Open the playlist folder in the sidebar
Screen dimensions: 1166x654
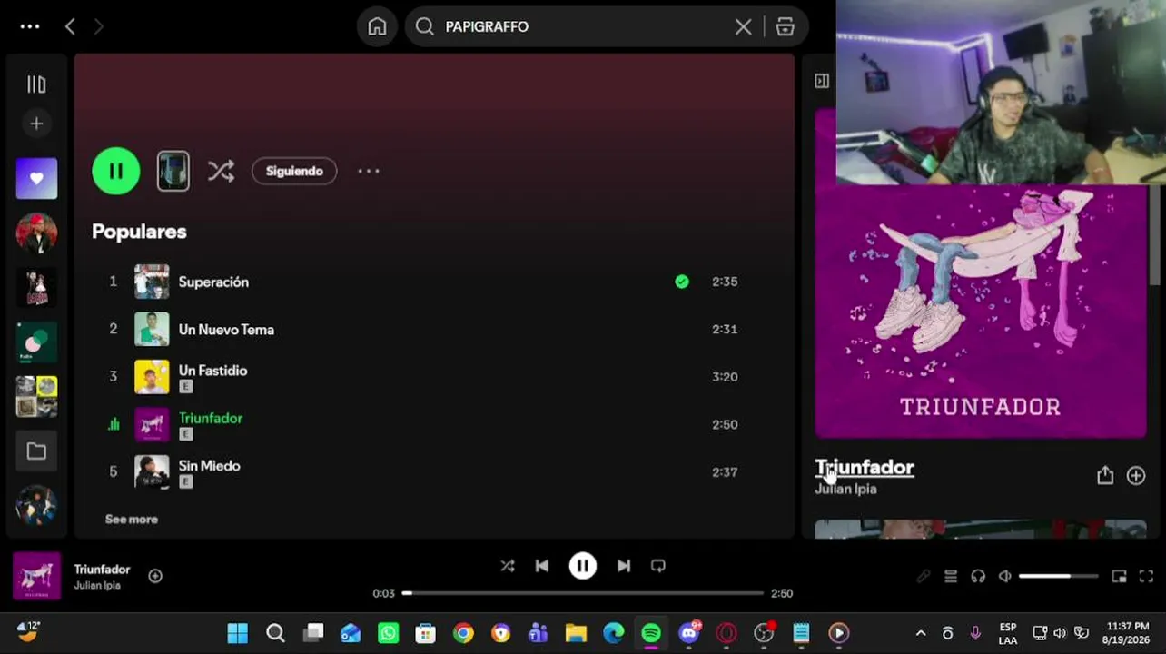[x=36, y=451]
